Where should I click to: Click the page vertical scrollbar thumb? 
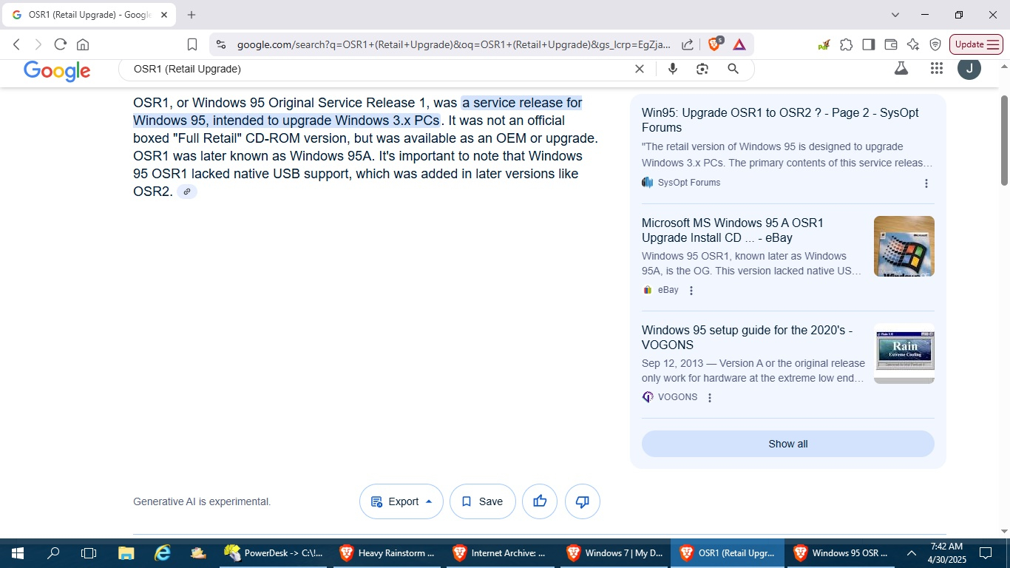(x=1004, y=141)
